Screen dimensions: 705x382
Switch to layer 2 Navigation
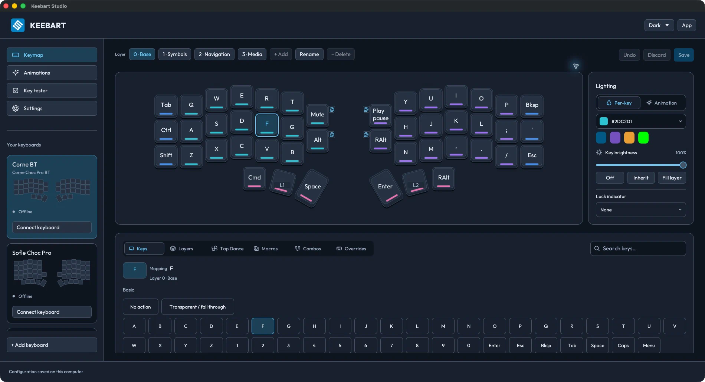pos(214,54)
